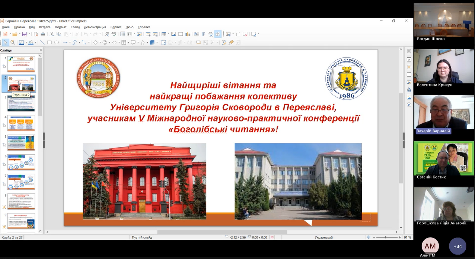Click the Print icon in toolbar
475x259 pixels.
pos(43,34)
